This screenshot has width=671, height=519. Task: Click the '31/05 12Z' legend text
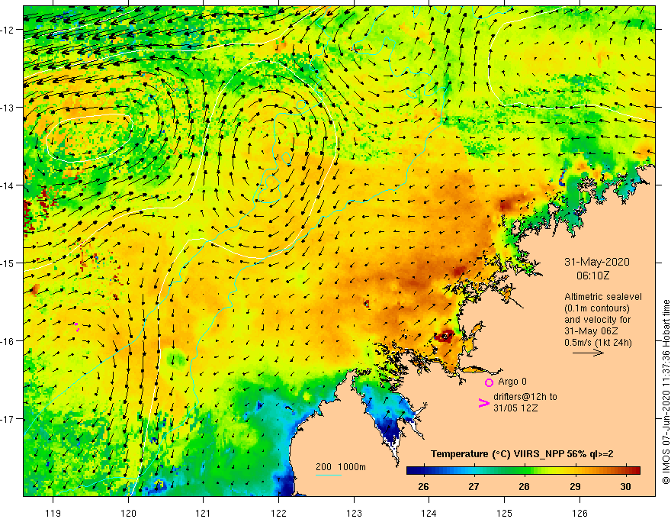click(515, 408)
